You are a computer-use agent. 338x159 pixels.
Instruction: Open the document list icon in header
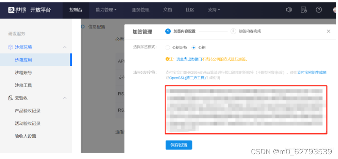click(x=304, y=10)
